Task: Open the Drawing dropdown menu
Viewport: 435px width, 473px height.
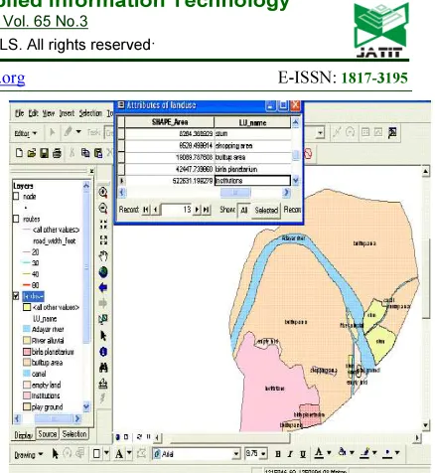Action: 29,454
